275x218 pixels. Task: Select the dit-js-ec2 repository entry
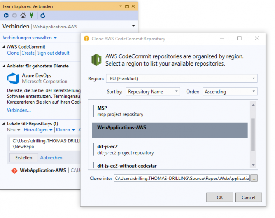tap(170, 150)
